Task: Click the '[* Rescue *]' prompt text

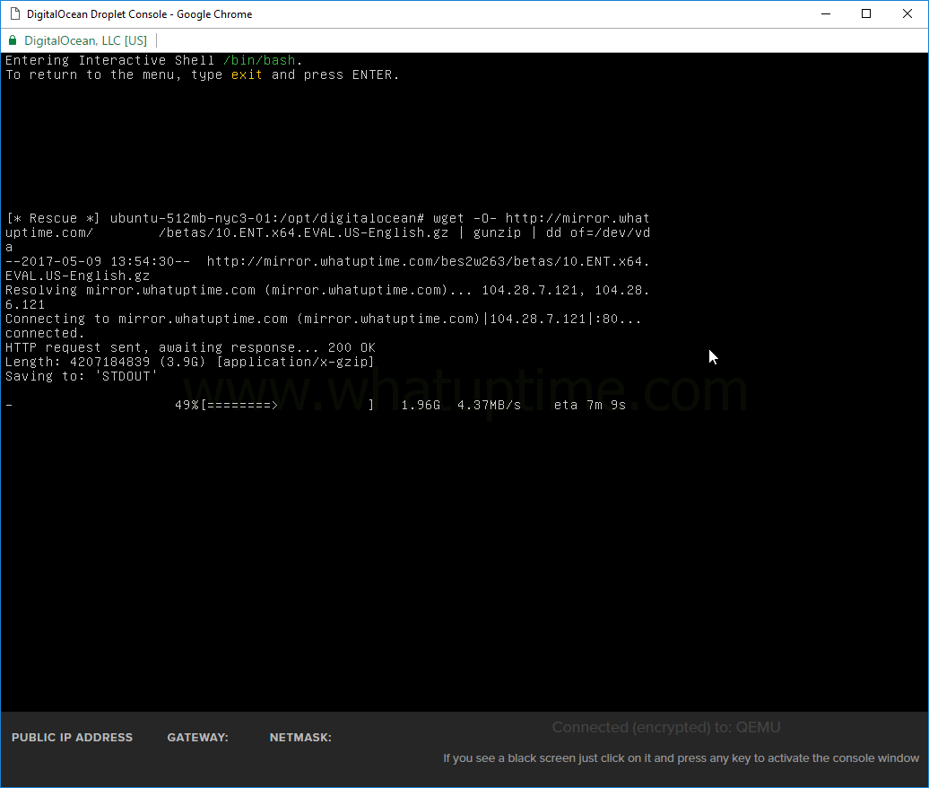Action: point(53,218)
